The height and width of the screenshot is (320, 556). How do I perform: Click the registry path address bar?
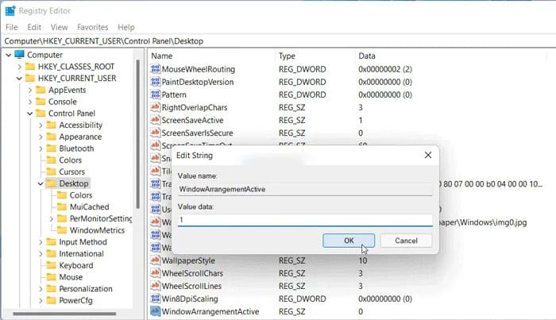tap(278, 40)
